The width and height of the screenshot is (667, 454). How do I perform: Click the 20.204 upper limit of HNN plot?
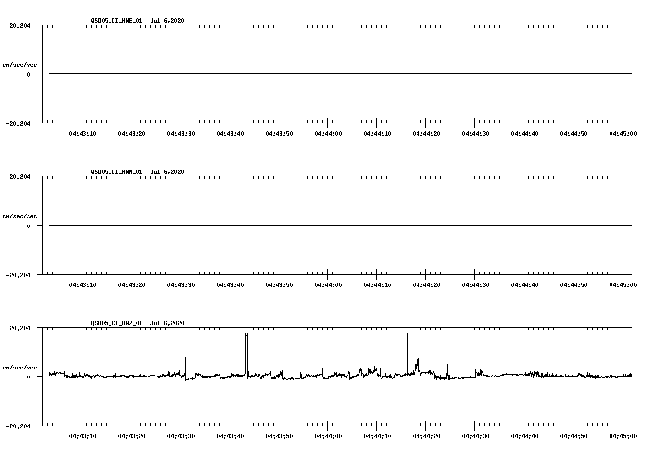click(20, 177)
